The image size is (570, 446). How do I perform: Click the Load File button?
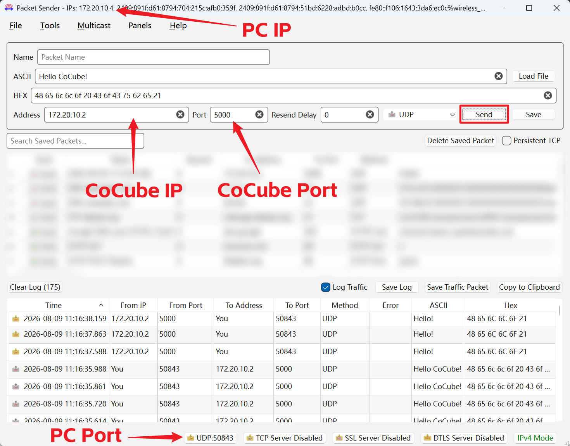(534, 76)
